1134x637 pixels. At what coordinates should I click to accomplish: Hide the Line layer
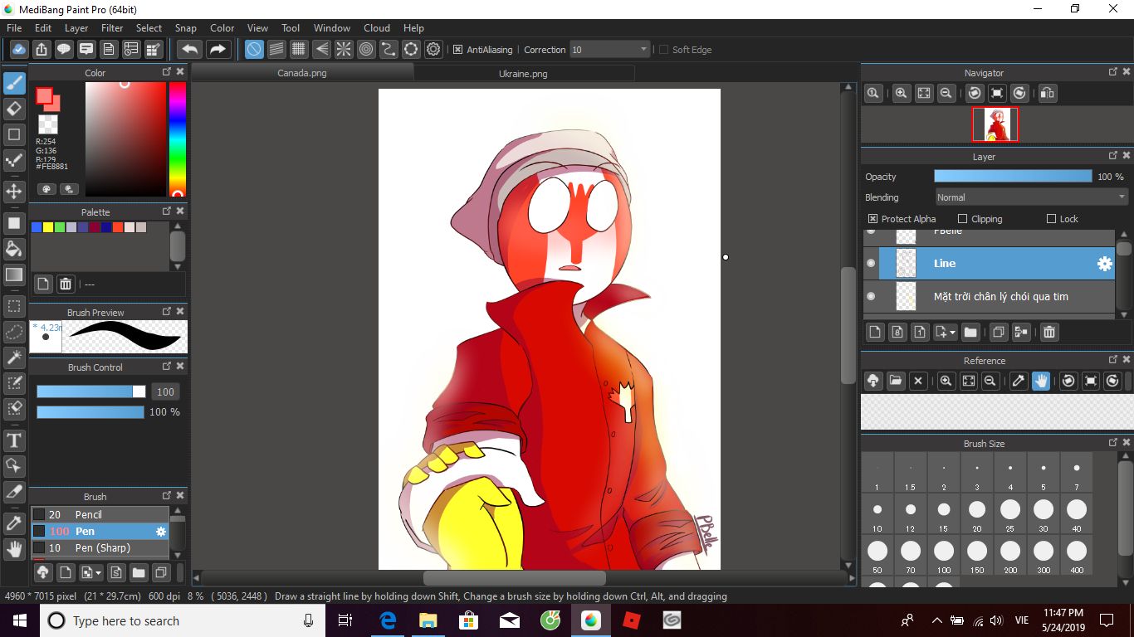click(871, 263)
